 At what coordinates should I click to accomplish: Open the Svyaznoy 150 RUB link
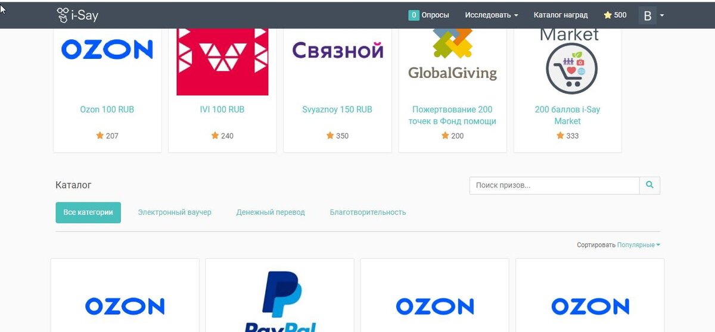337,109
